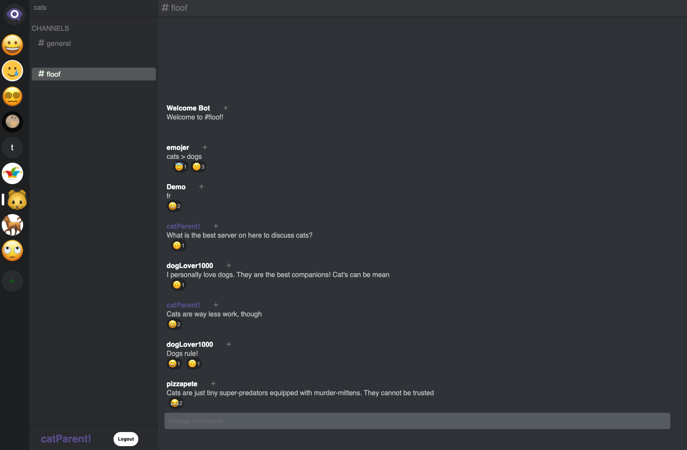
Task: Open the server labeled t
Action: point(12,148)
